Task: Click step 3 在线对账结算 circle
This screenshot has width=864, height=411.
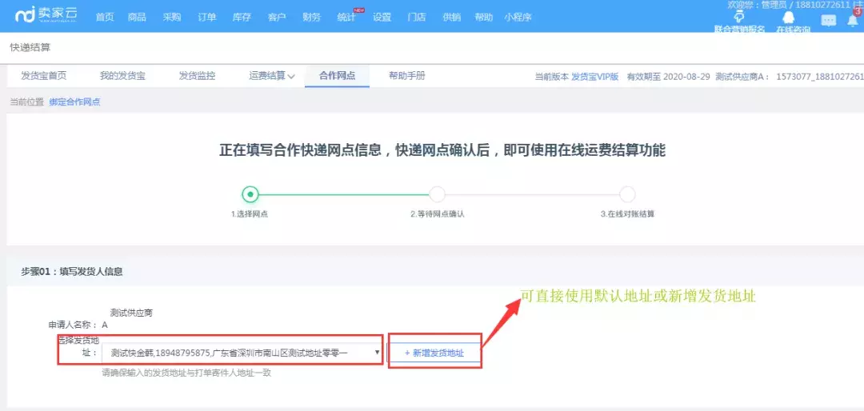Action: 627,194
